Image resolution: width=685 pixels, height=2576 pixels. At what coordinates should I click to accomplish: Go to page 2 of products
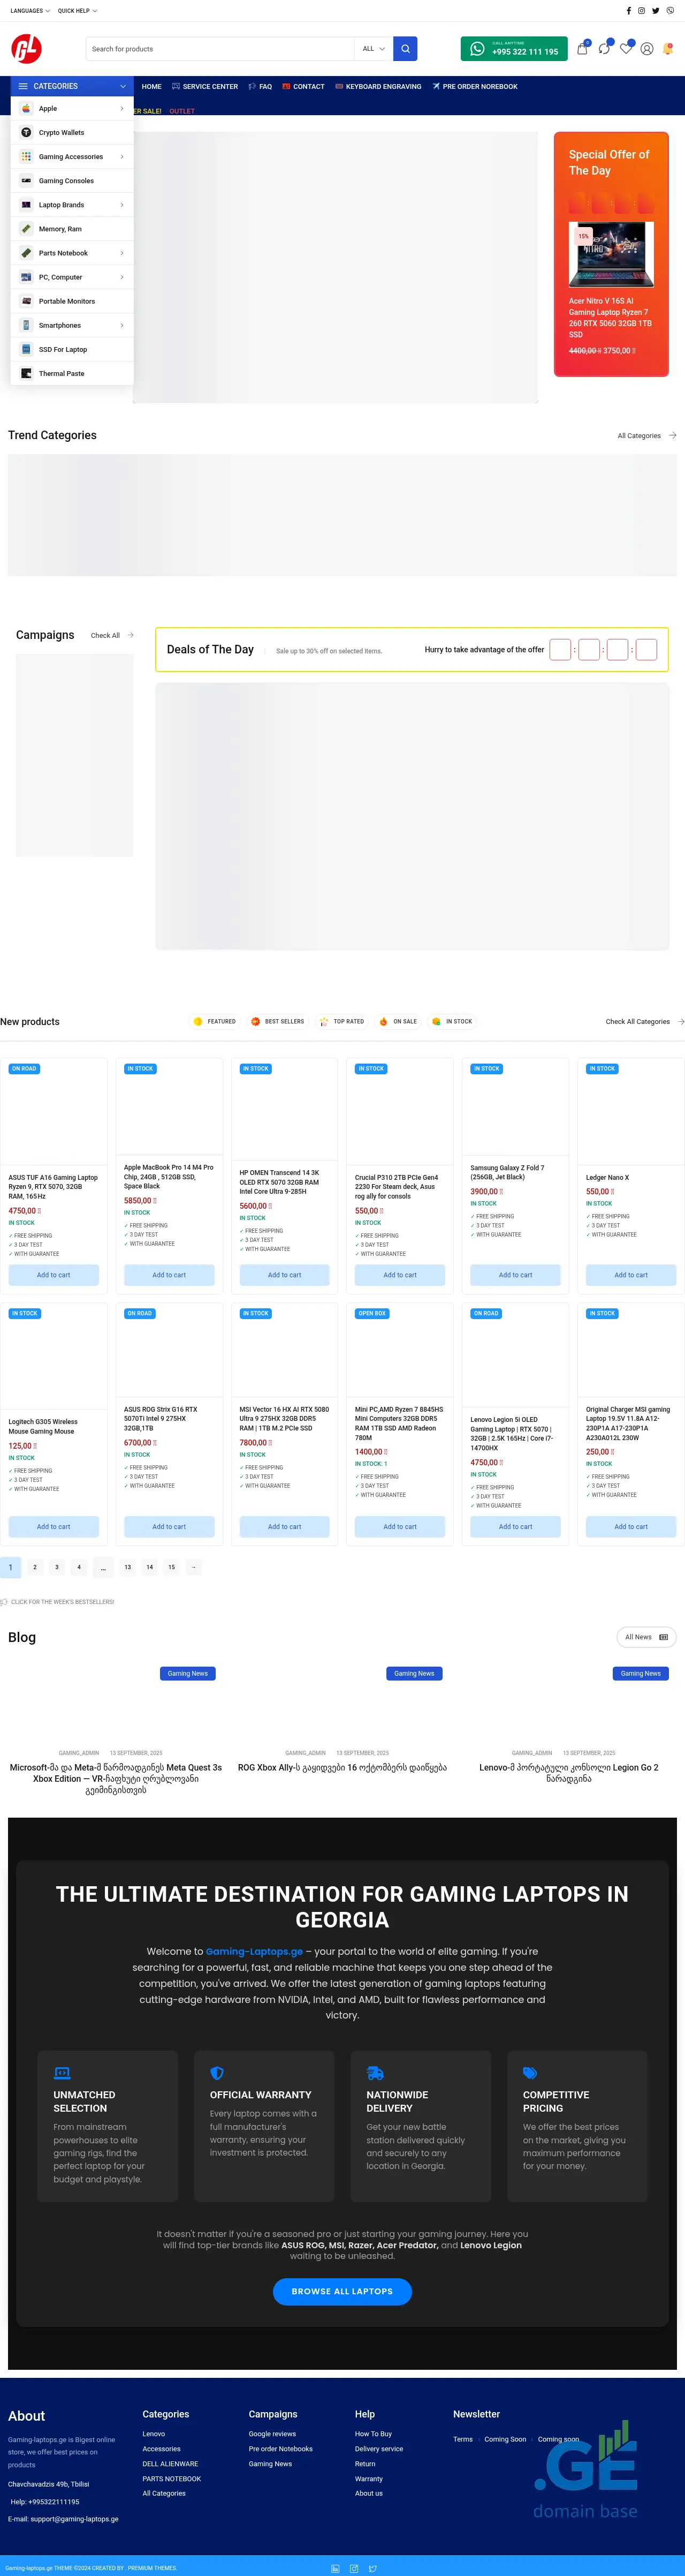pos(35,1567)
